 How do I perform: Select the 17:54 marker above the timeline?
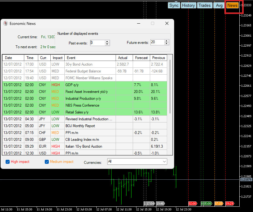tap(150, 203)
